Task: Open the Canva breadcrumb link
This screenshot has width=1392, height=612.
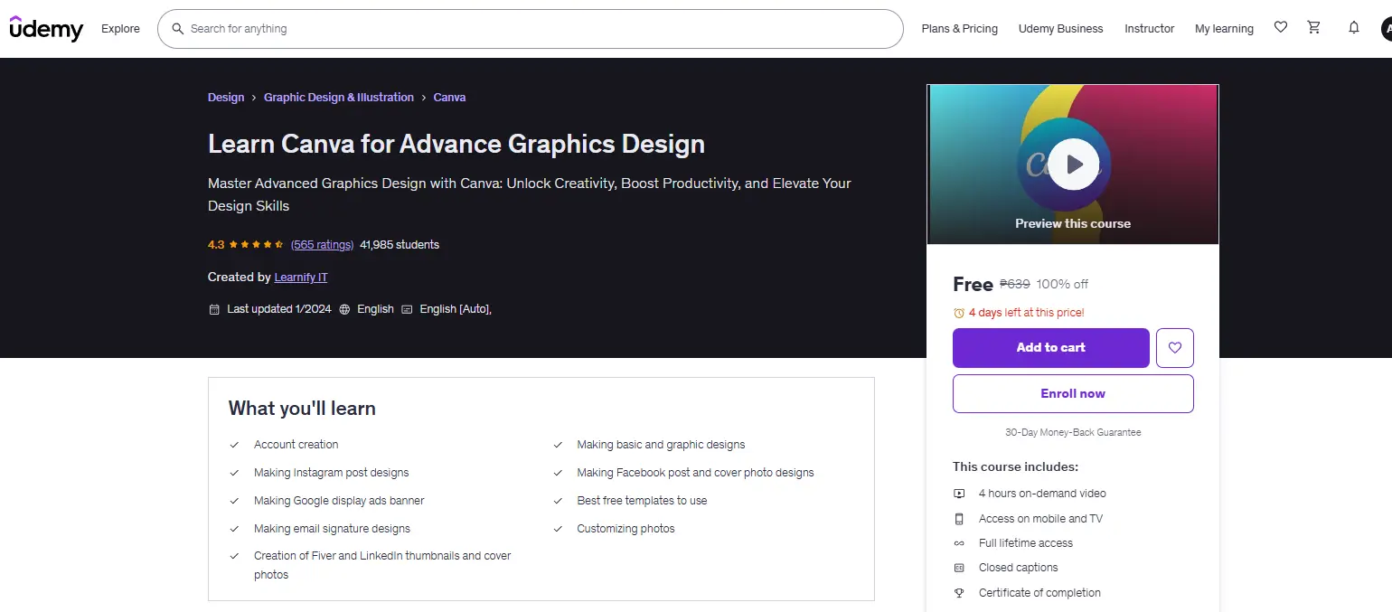Action: tap(449, 98)
